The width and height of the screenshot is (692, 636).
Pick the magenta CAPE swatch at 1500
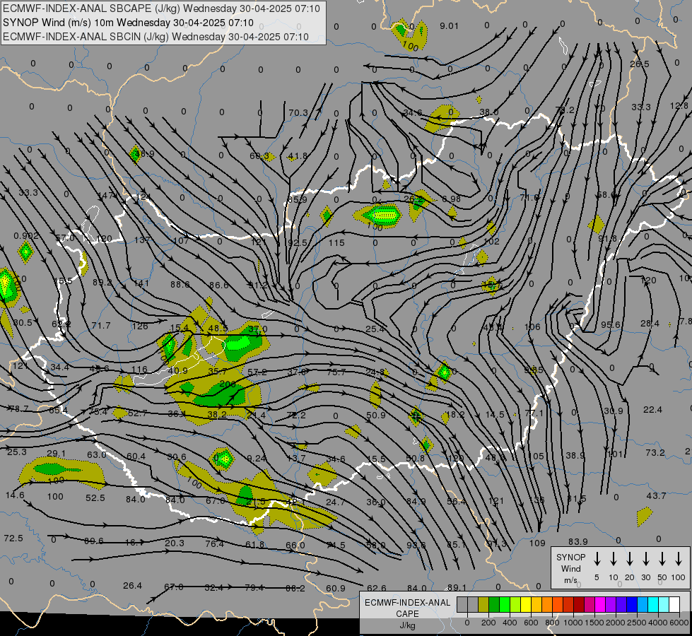click(x=600, y=604)
